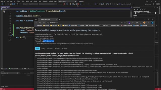161x90 pixels.
Task: Switch to the Cookies tab on error page
Action: 50,48
